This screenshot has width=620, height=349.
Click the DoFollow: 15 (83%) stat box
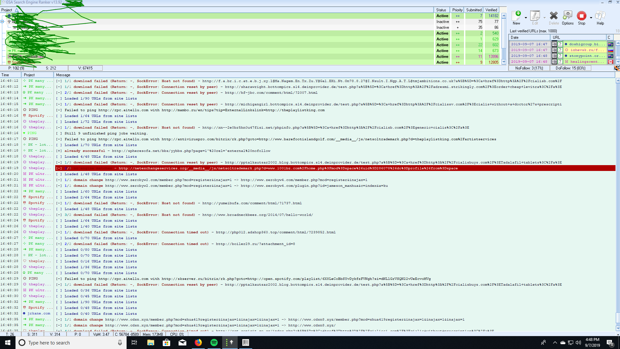tap(570, 68)
